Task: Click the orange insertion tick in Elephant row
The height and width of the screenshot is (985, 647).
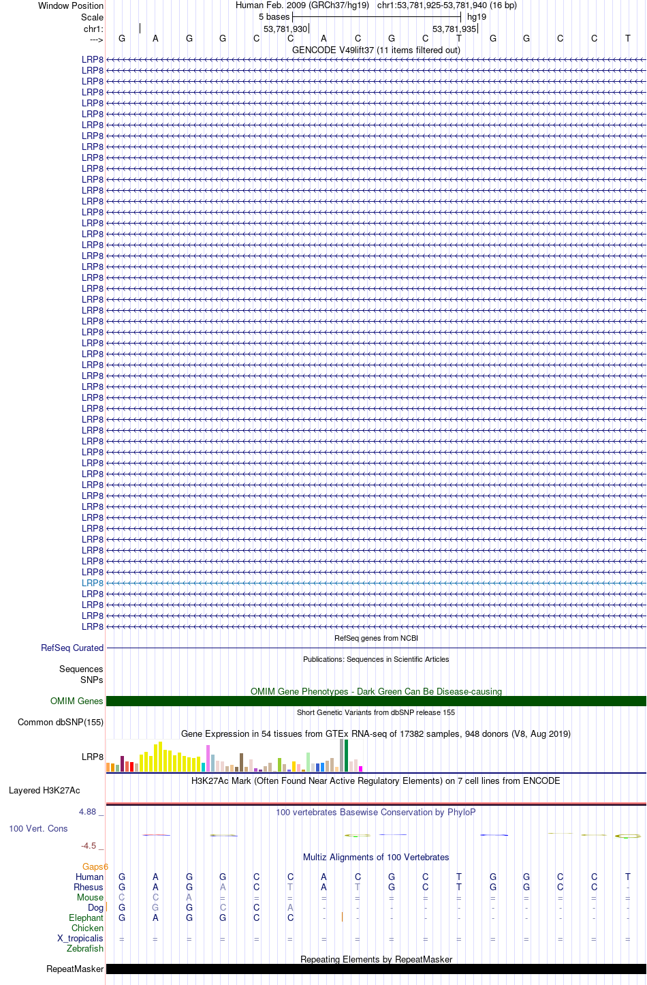Action: [x=342, y=918]
